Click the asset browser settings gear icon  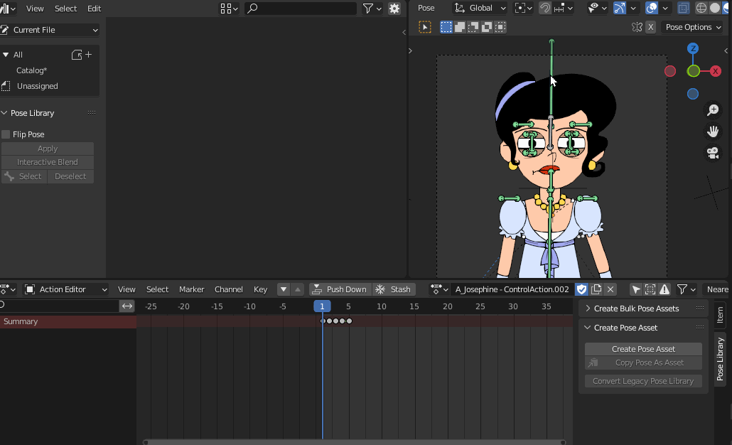(x=394, y=9)
